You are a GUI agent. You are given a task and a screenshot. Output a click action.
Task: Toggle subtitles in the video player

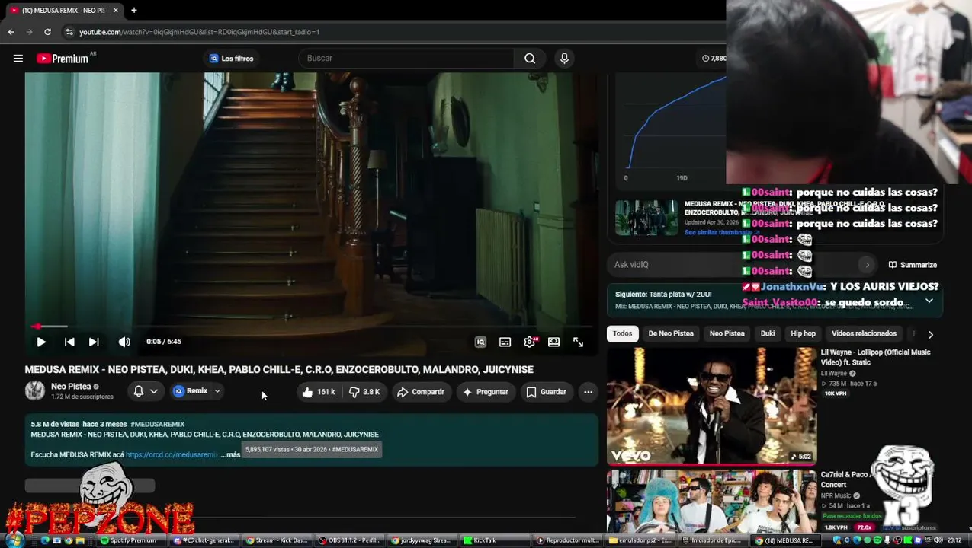point(505,342)
